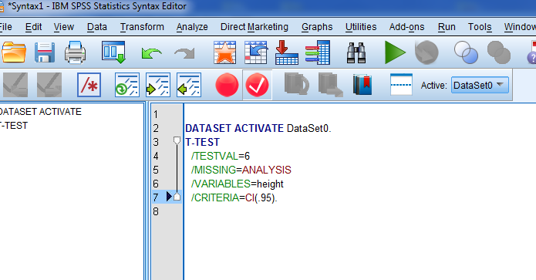Viewport: 536px width, 280px height.
Task: Open the Analyze menu
Action: click(x=192, y=27)
